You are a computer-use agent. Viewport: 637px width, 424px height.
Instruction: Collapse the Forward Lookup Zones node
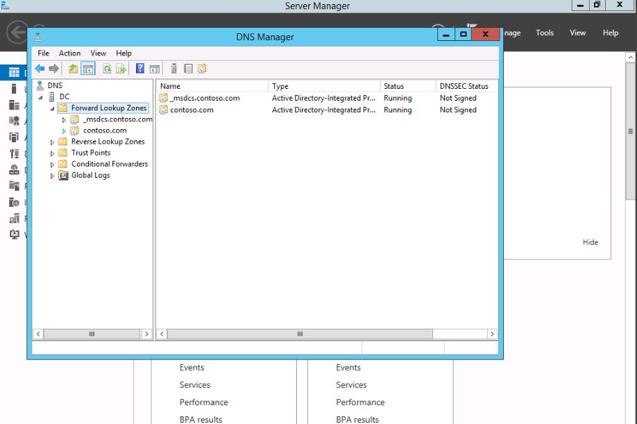point(52,109)
